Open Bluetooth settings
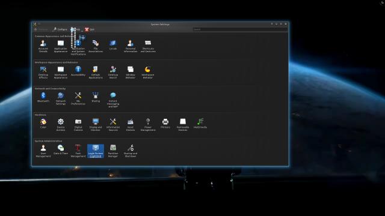 tap(43, 97)
